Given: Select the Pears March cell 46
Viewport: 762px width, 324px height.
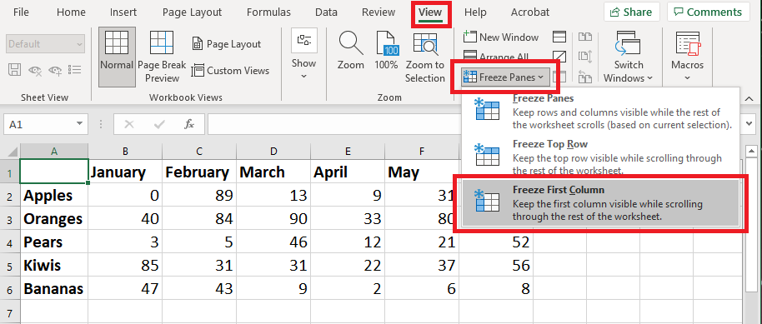Looking at the screenshot, I should click(x=273, y=242).
